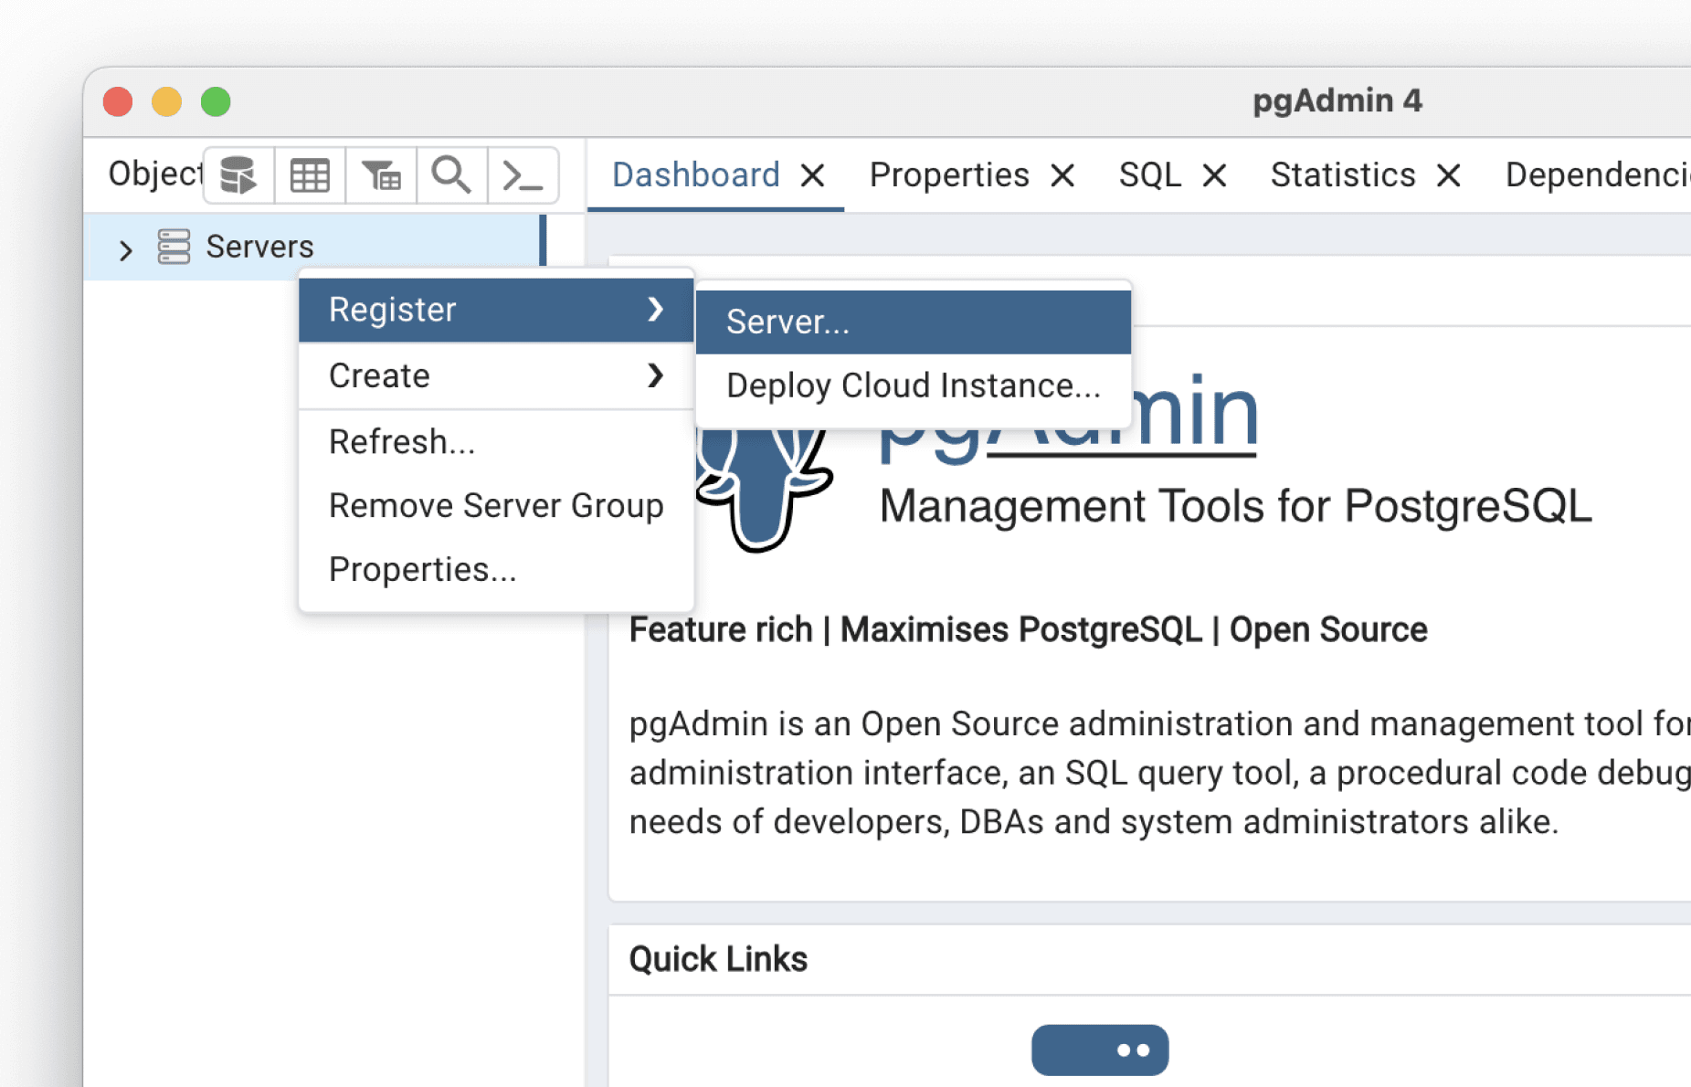Choose Deploy Cloud Instance... menu entry
Viewport: 1691px width, 1087px height.
913,385
